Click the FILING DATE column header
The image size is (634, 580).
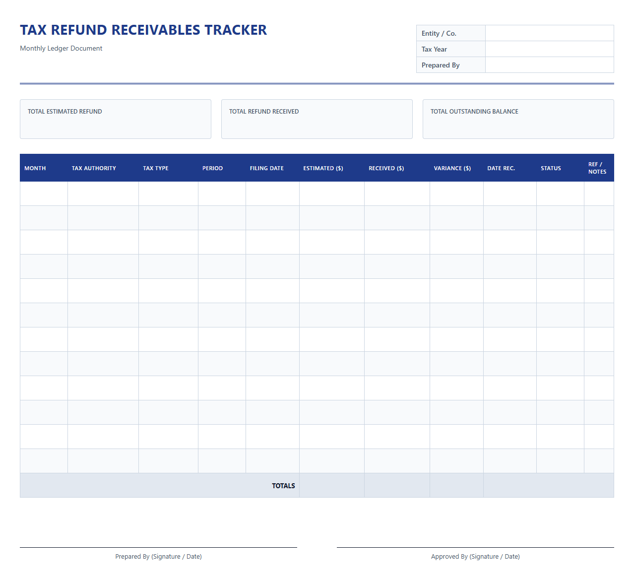pyautogui.click(x=272, y=168)
